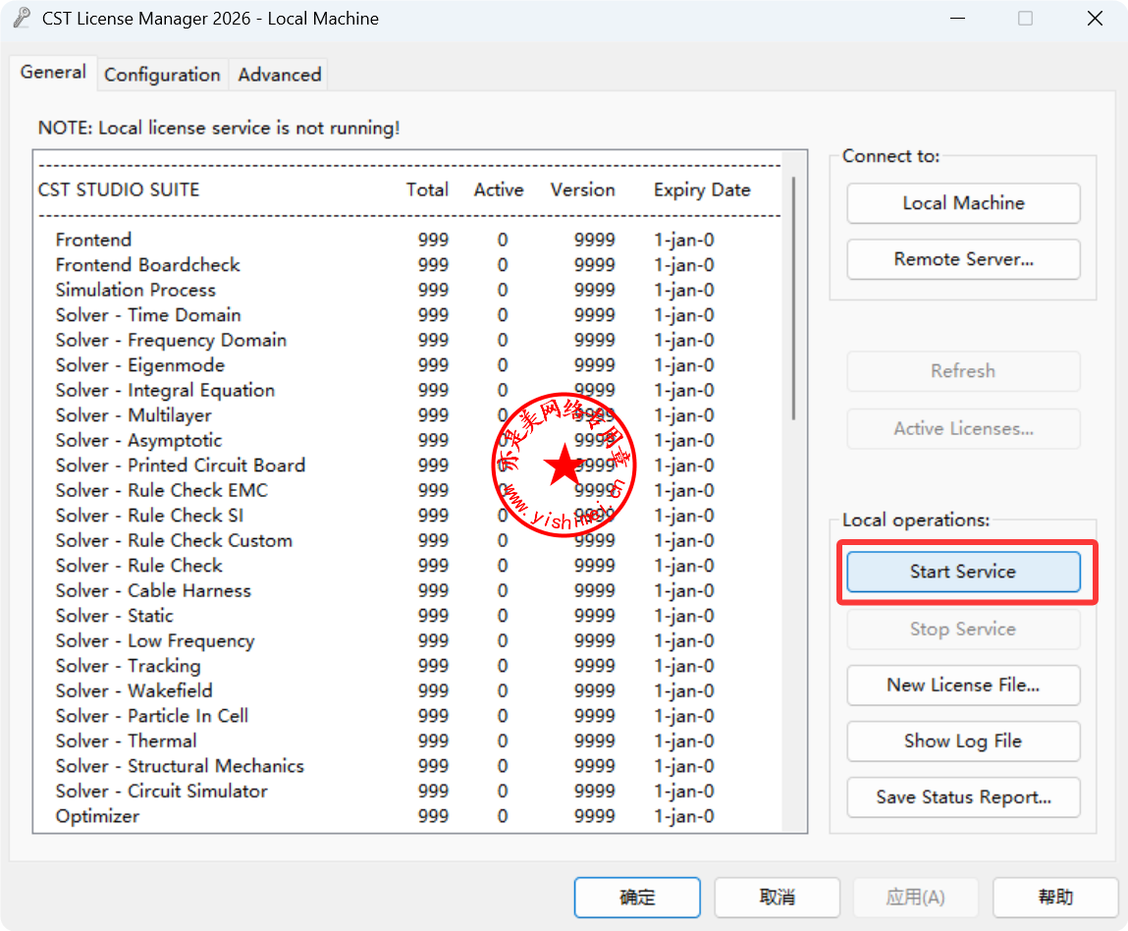Open Remote Server connection dialog
The image size is (1128, 931).
(962, 259)
